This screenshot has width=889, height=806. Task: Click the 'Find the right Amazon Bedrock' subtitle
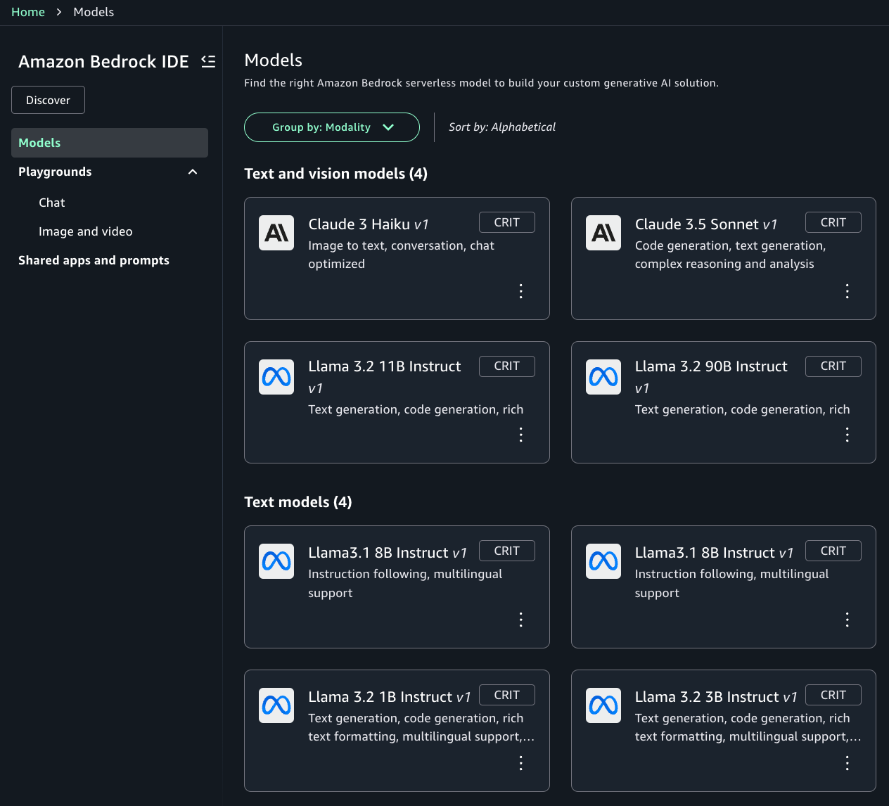(x=481, y=83)
